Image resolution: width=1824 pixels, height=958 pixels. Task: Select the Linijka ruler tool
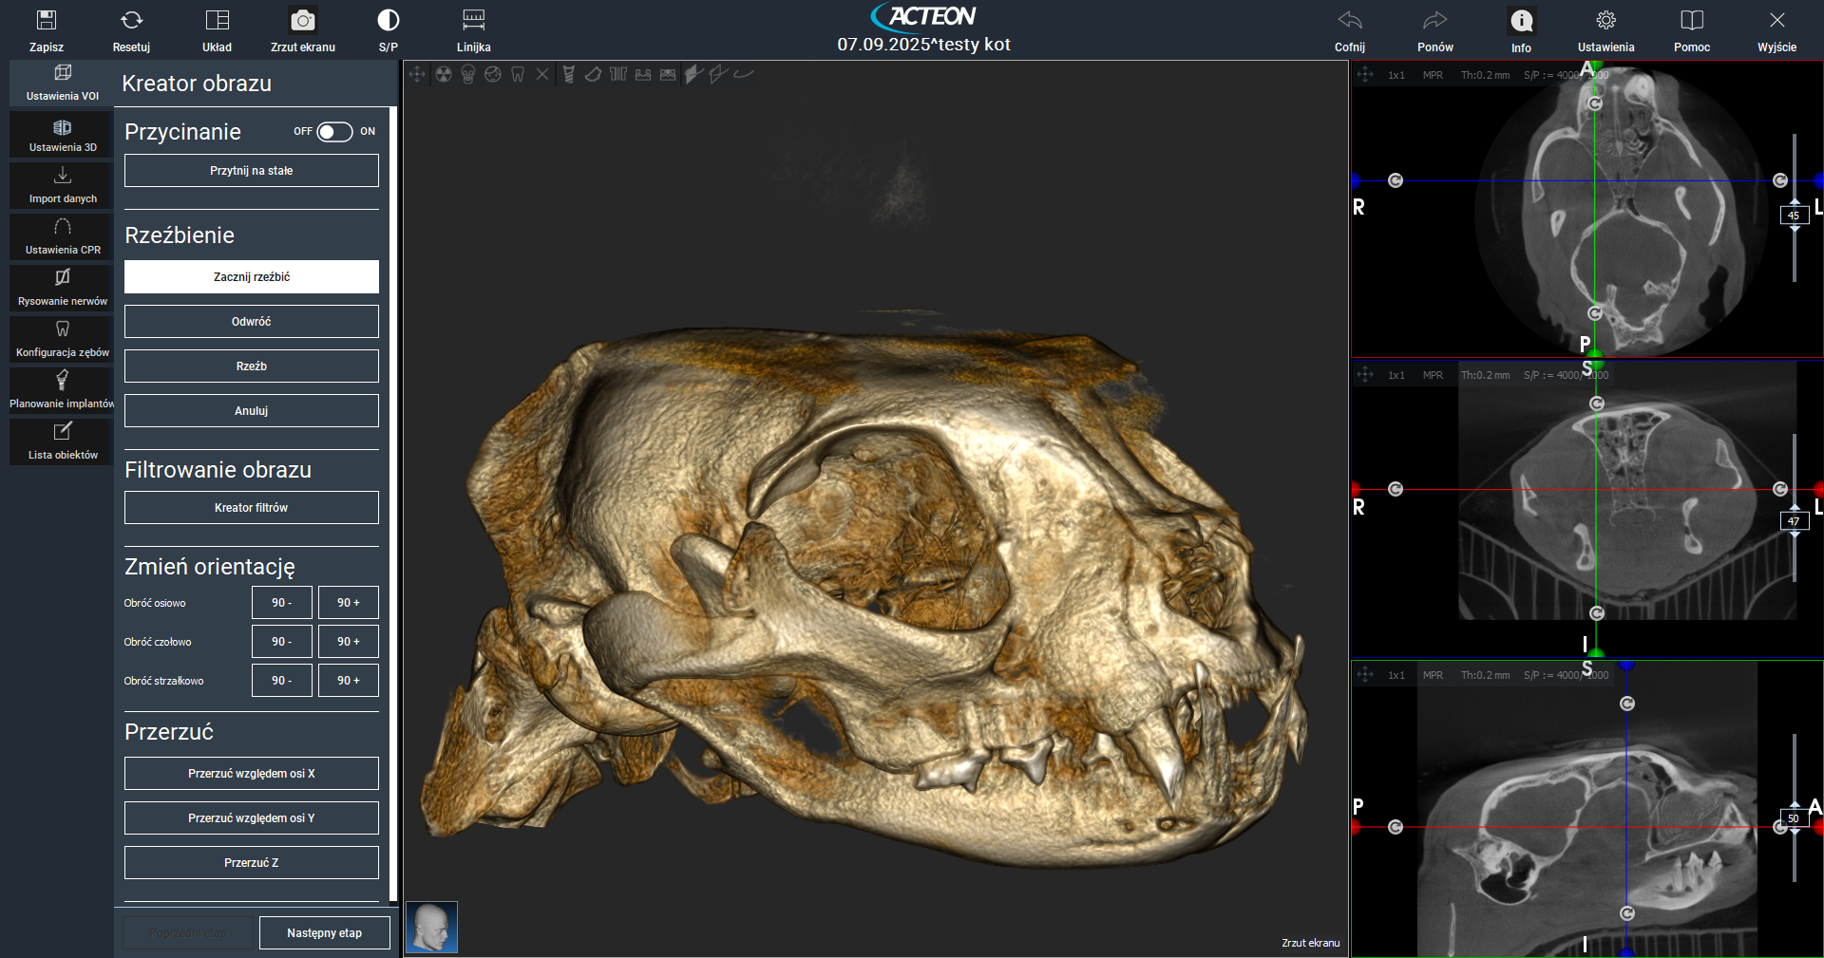pyautogui.click(x=473, y=21)
